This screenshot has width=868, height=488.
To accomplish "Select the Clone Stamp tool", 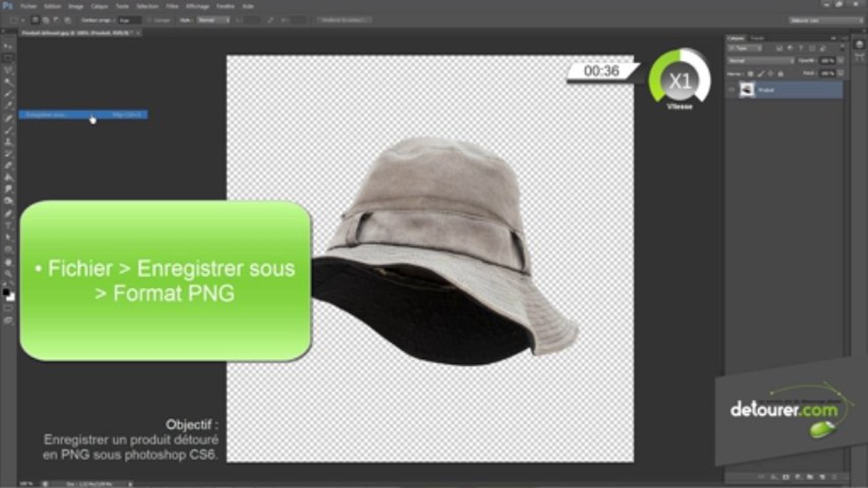I will point(9,143).
